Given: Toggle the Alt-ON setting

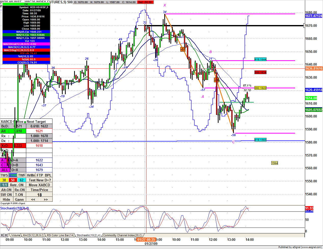Looking at the screenshot, I should pyautogui.click(x=6, y=190).
